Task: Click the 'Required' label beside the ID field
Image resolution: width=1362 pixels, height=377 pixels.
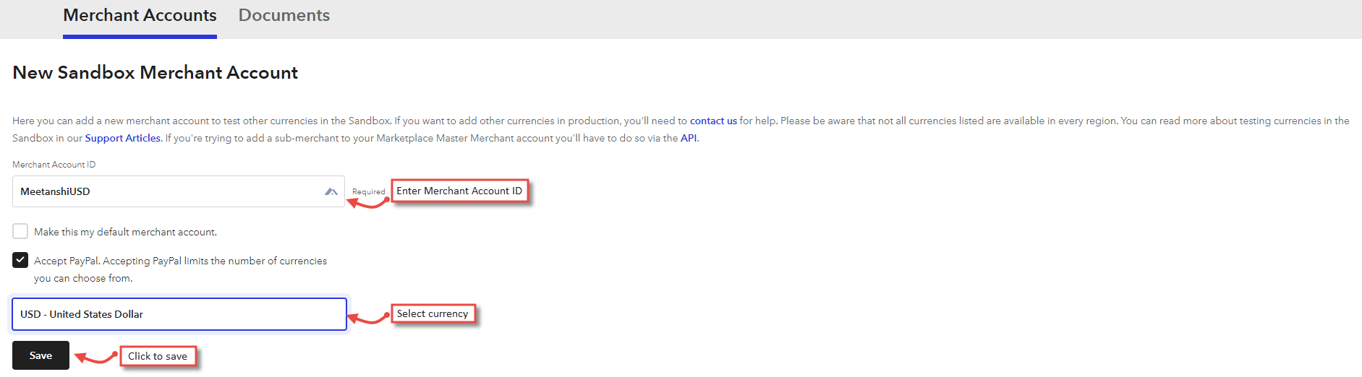Action: coord(368,192)
